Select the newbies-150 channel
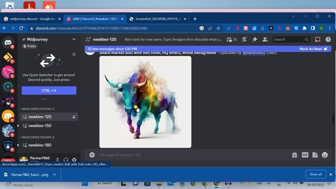The width and height of the screenshot is (336, 189). pyautogui.click(x=49, y=126)
